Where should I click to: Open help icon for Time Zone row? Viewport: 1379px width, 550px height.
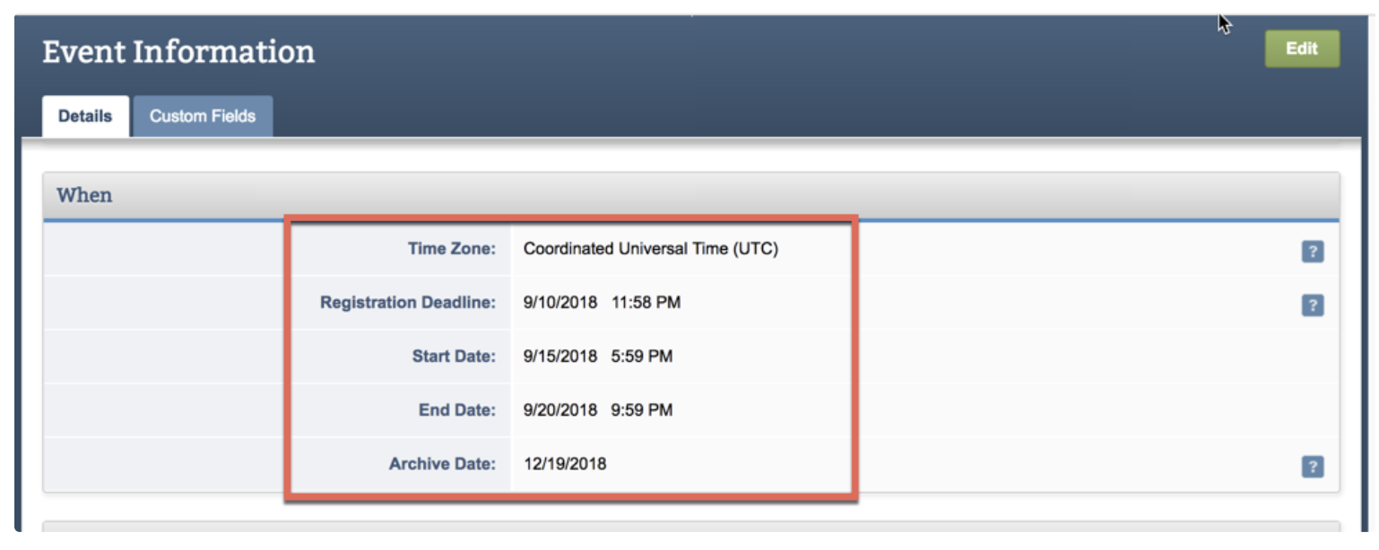point(1312,252)
